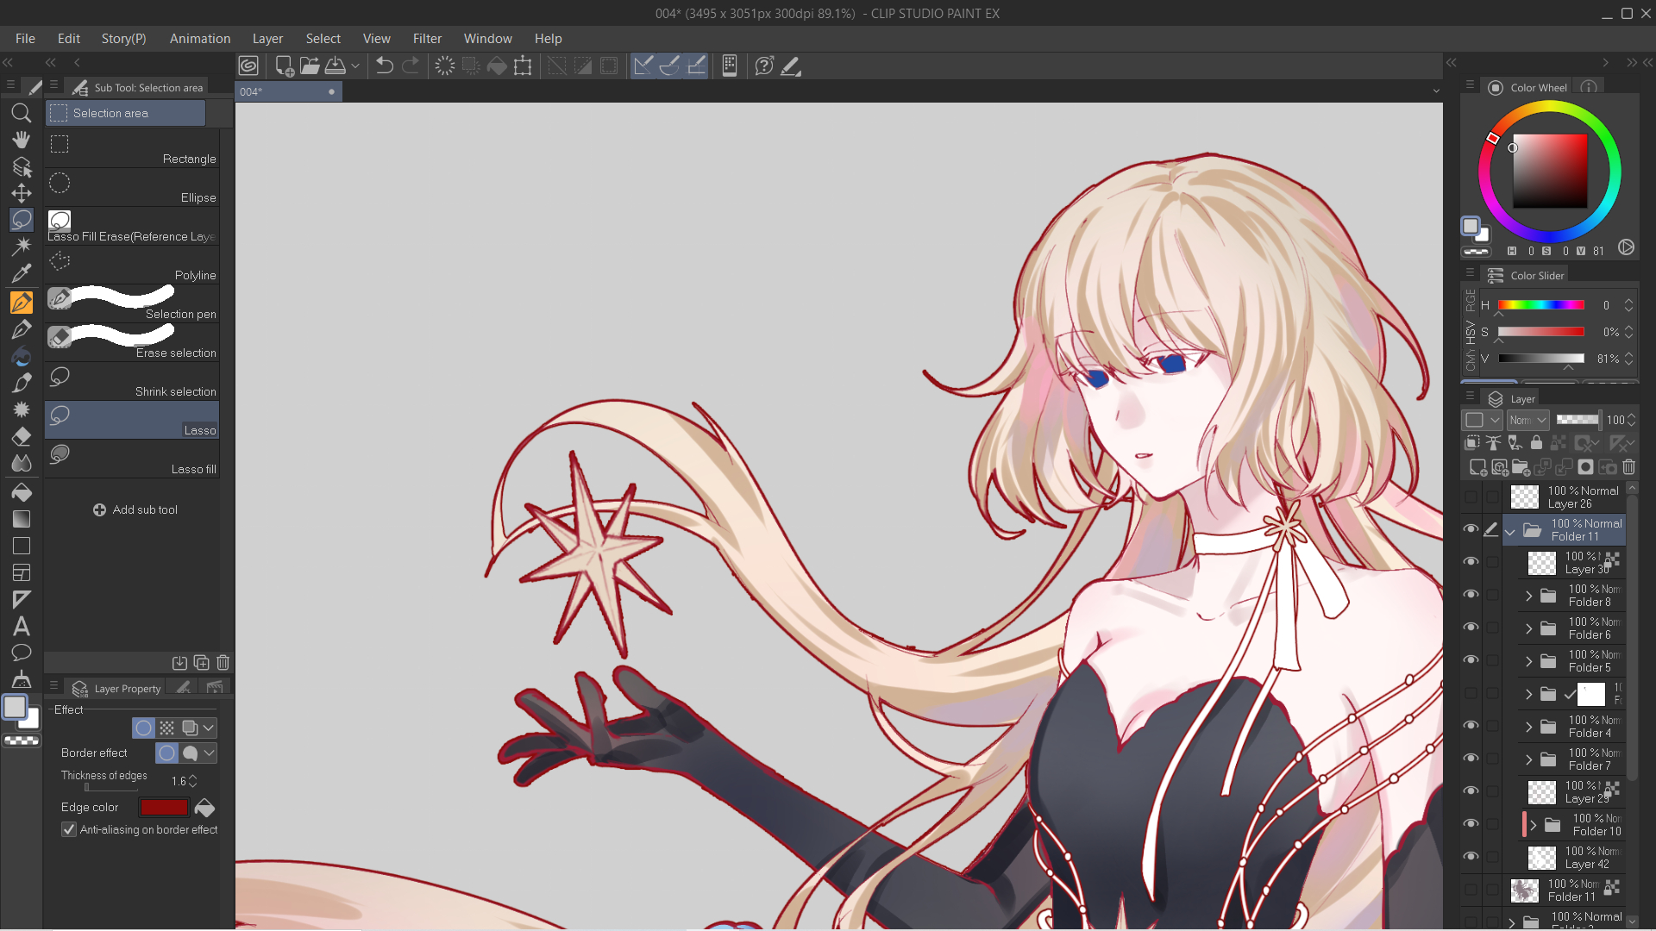Click the Save icon in toolbar

click(336, 66)
